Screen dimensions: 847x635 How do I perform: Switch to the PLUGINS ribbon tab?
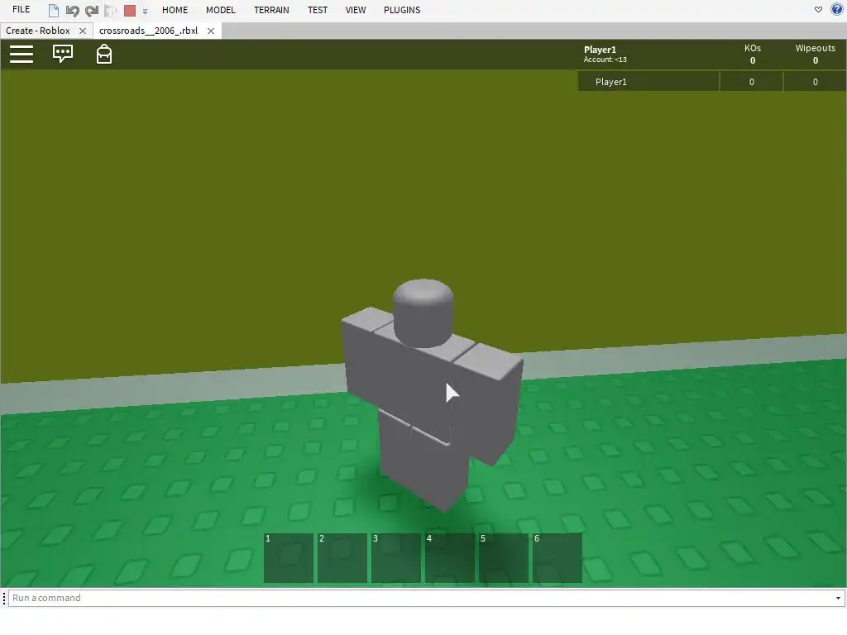coord(402,10)
